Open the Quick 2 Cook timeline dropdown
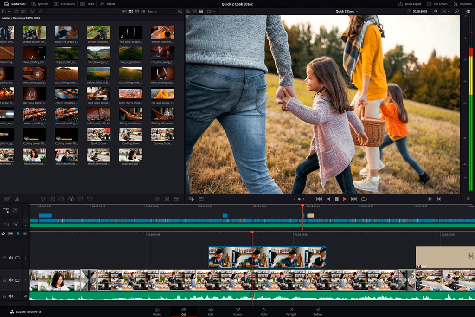Viewport: 475px width, 317px height. pos(347,11)
